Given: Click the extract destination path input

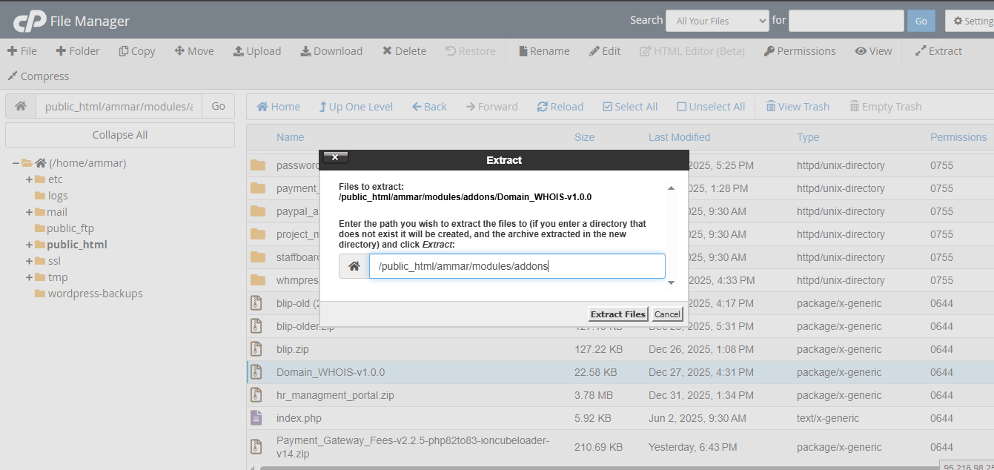Looking at the screenshot, I should point(517,267).
